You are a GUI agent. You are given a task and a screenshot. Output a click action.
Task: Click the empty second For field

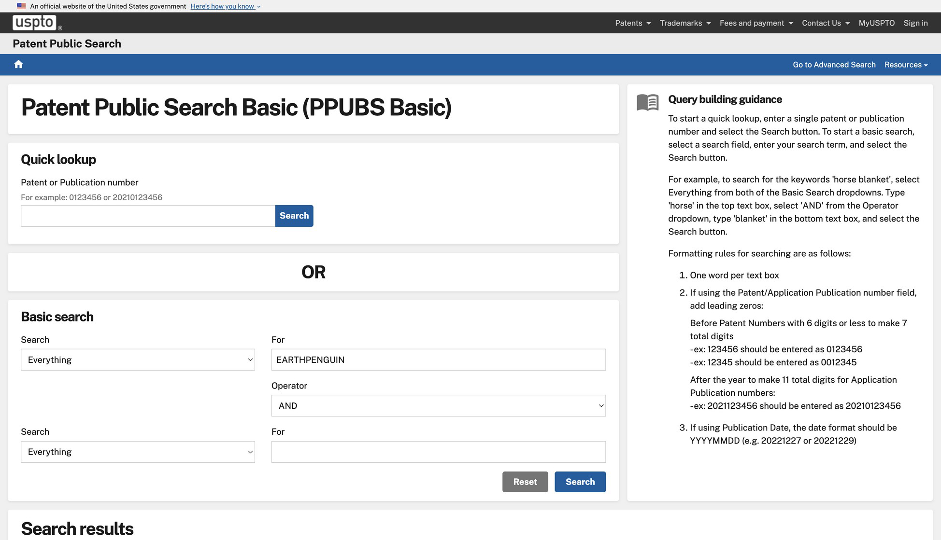click(438, 452)
